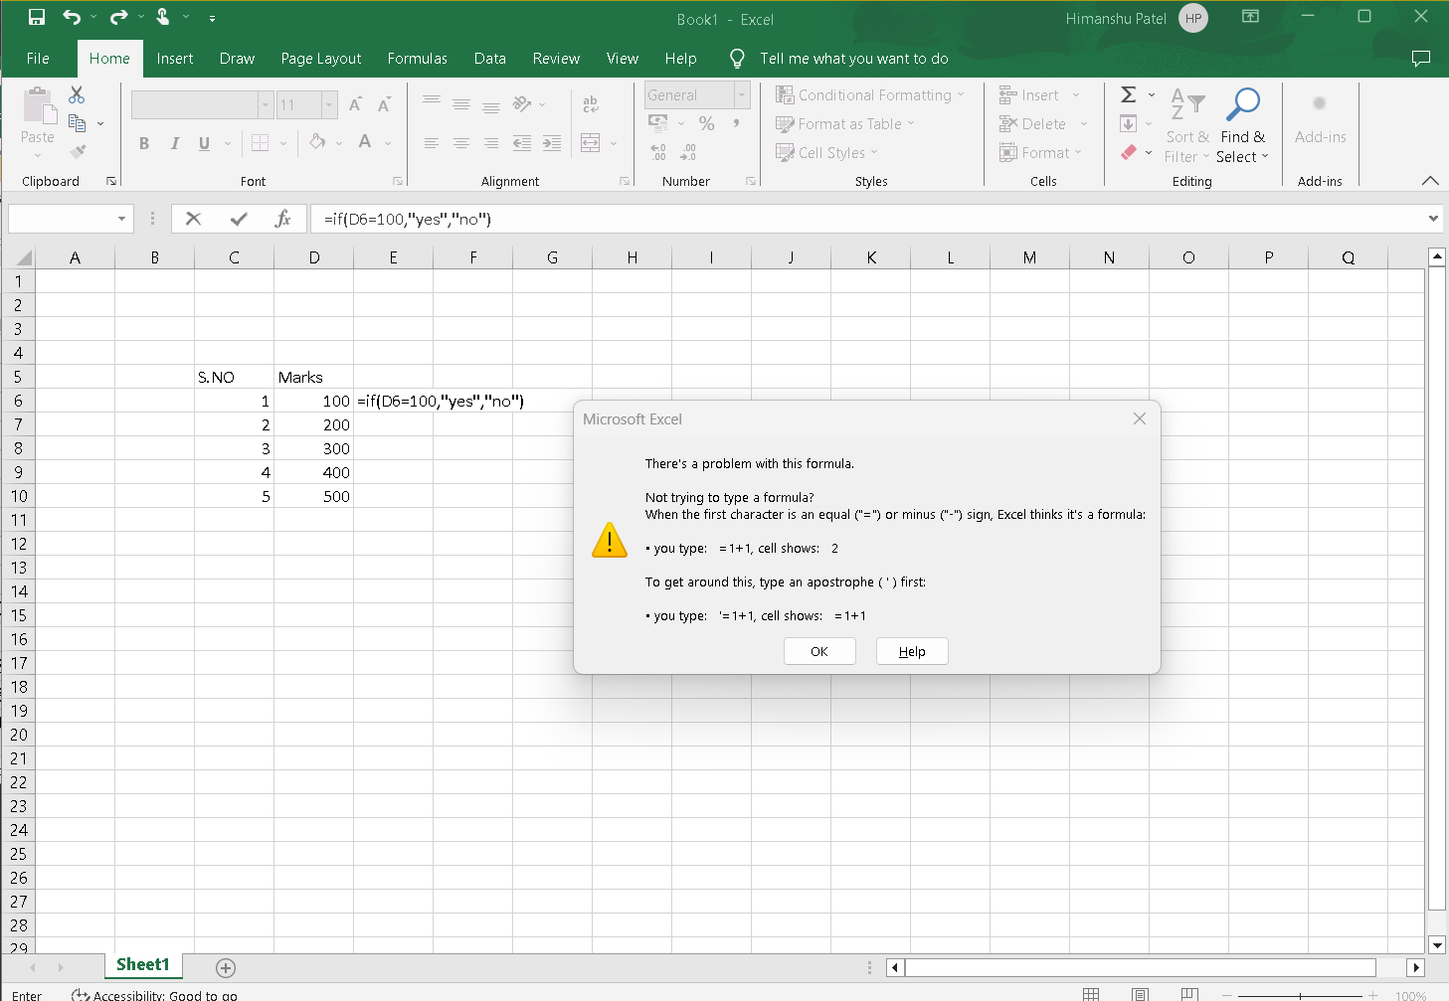The width and height of the screenshot is (1449, 1001).
Task: Confirm formula with checkmark icon
Action: coord(238,219)
